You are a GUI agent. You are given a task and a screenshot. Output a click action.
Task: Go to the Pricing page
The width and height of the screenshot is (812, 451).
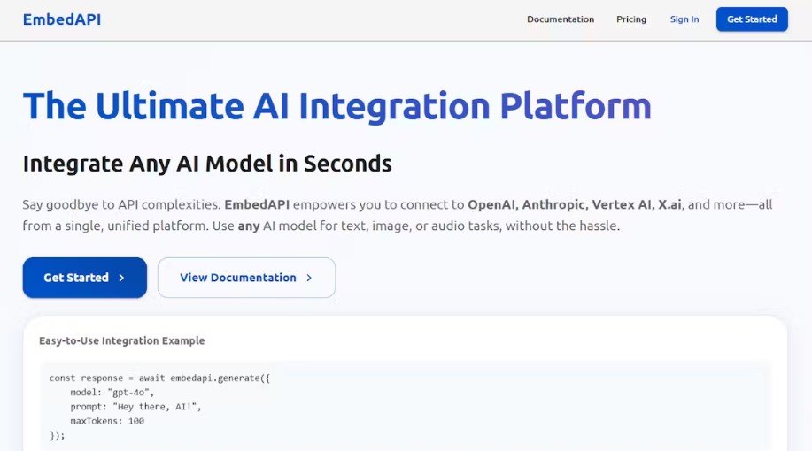click(x=631, y=19)
